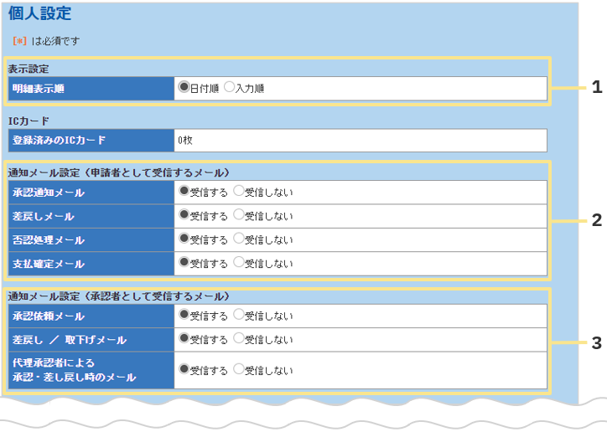Click the 登録済みのICカード row label
Image resolution: width=607 pixels, height=432 pixels.
(x=91, y=140)
